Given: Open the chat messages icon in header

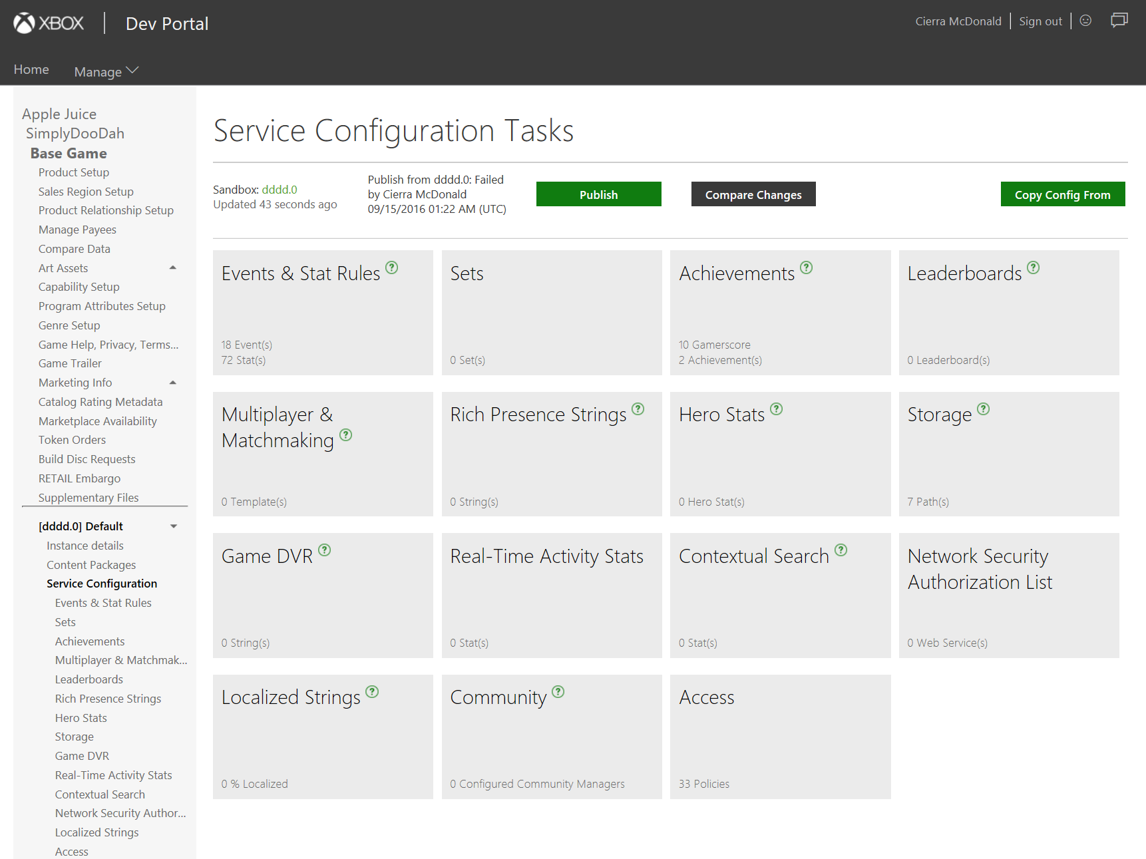Looking at the screenshot, I should (x=1119, y=21).
